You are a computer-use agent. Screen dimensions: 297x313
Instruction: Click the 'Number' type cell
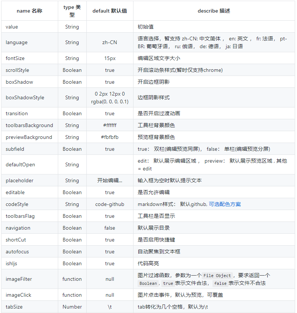[72, 307]
